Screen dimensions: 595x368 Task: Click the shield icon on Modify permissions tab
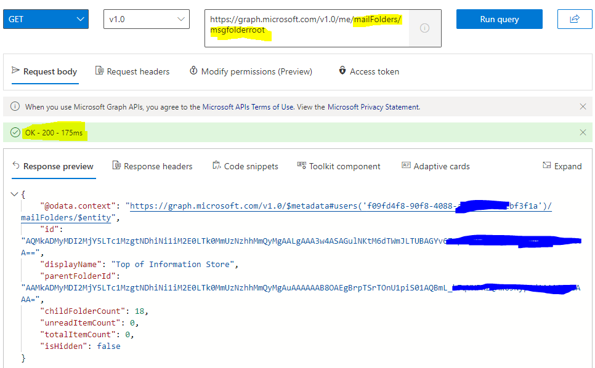click(x=193, y=71)
